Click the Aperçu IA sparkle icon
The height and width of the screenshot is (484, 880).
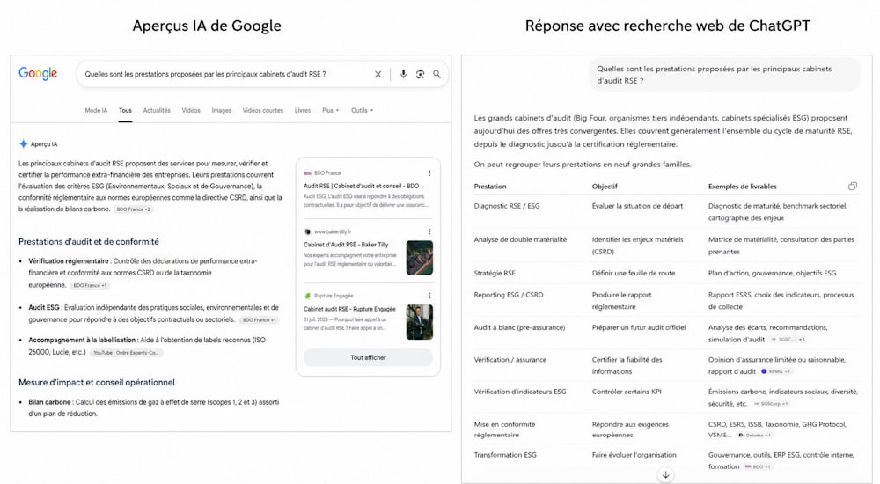tap(23, 143)
